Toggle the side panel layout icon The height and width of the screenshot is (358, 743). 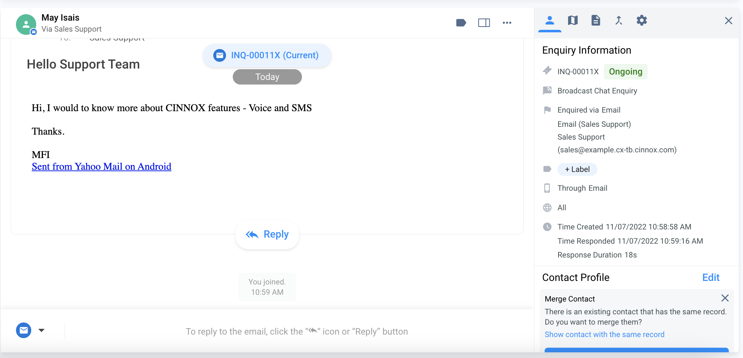point(484,23)
